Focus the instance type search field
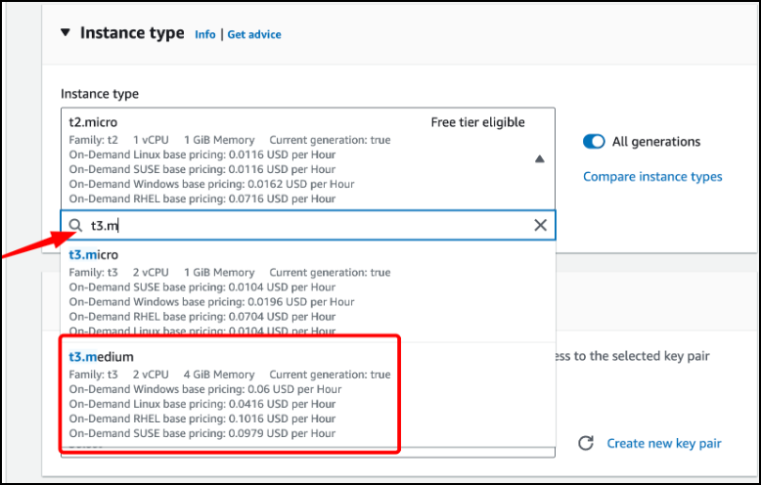 pos(308,225)
